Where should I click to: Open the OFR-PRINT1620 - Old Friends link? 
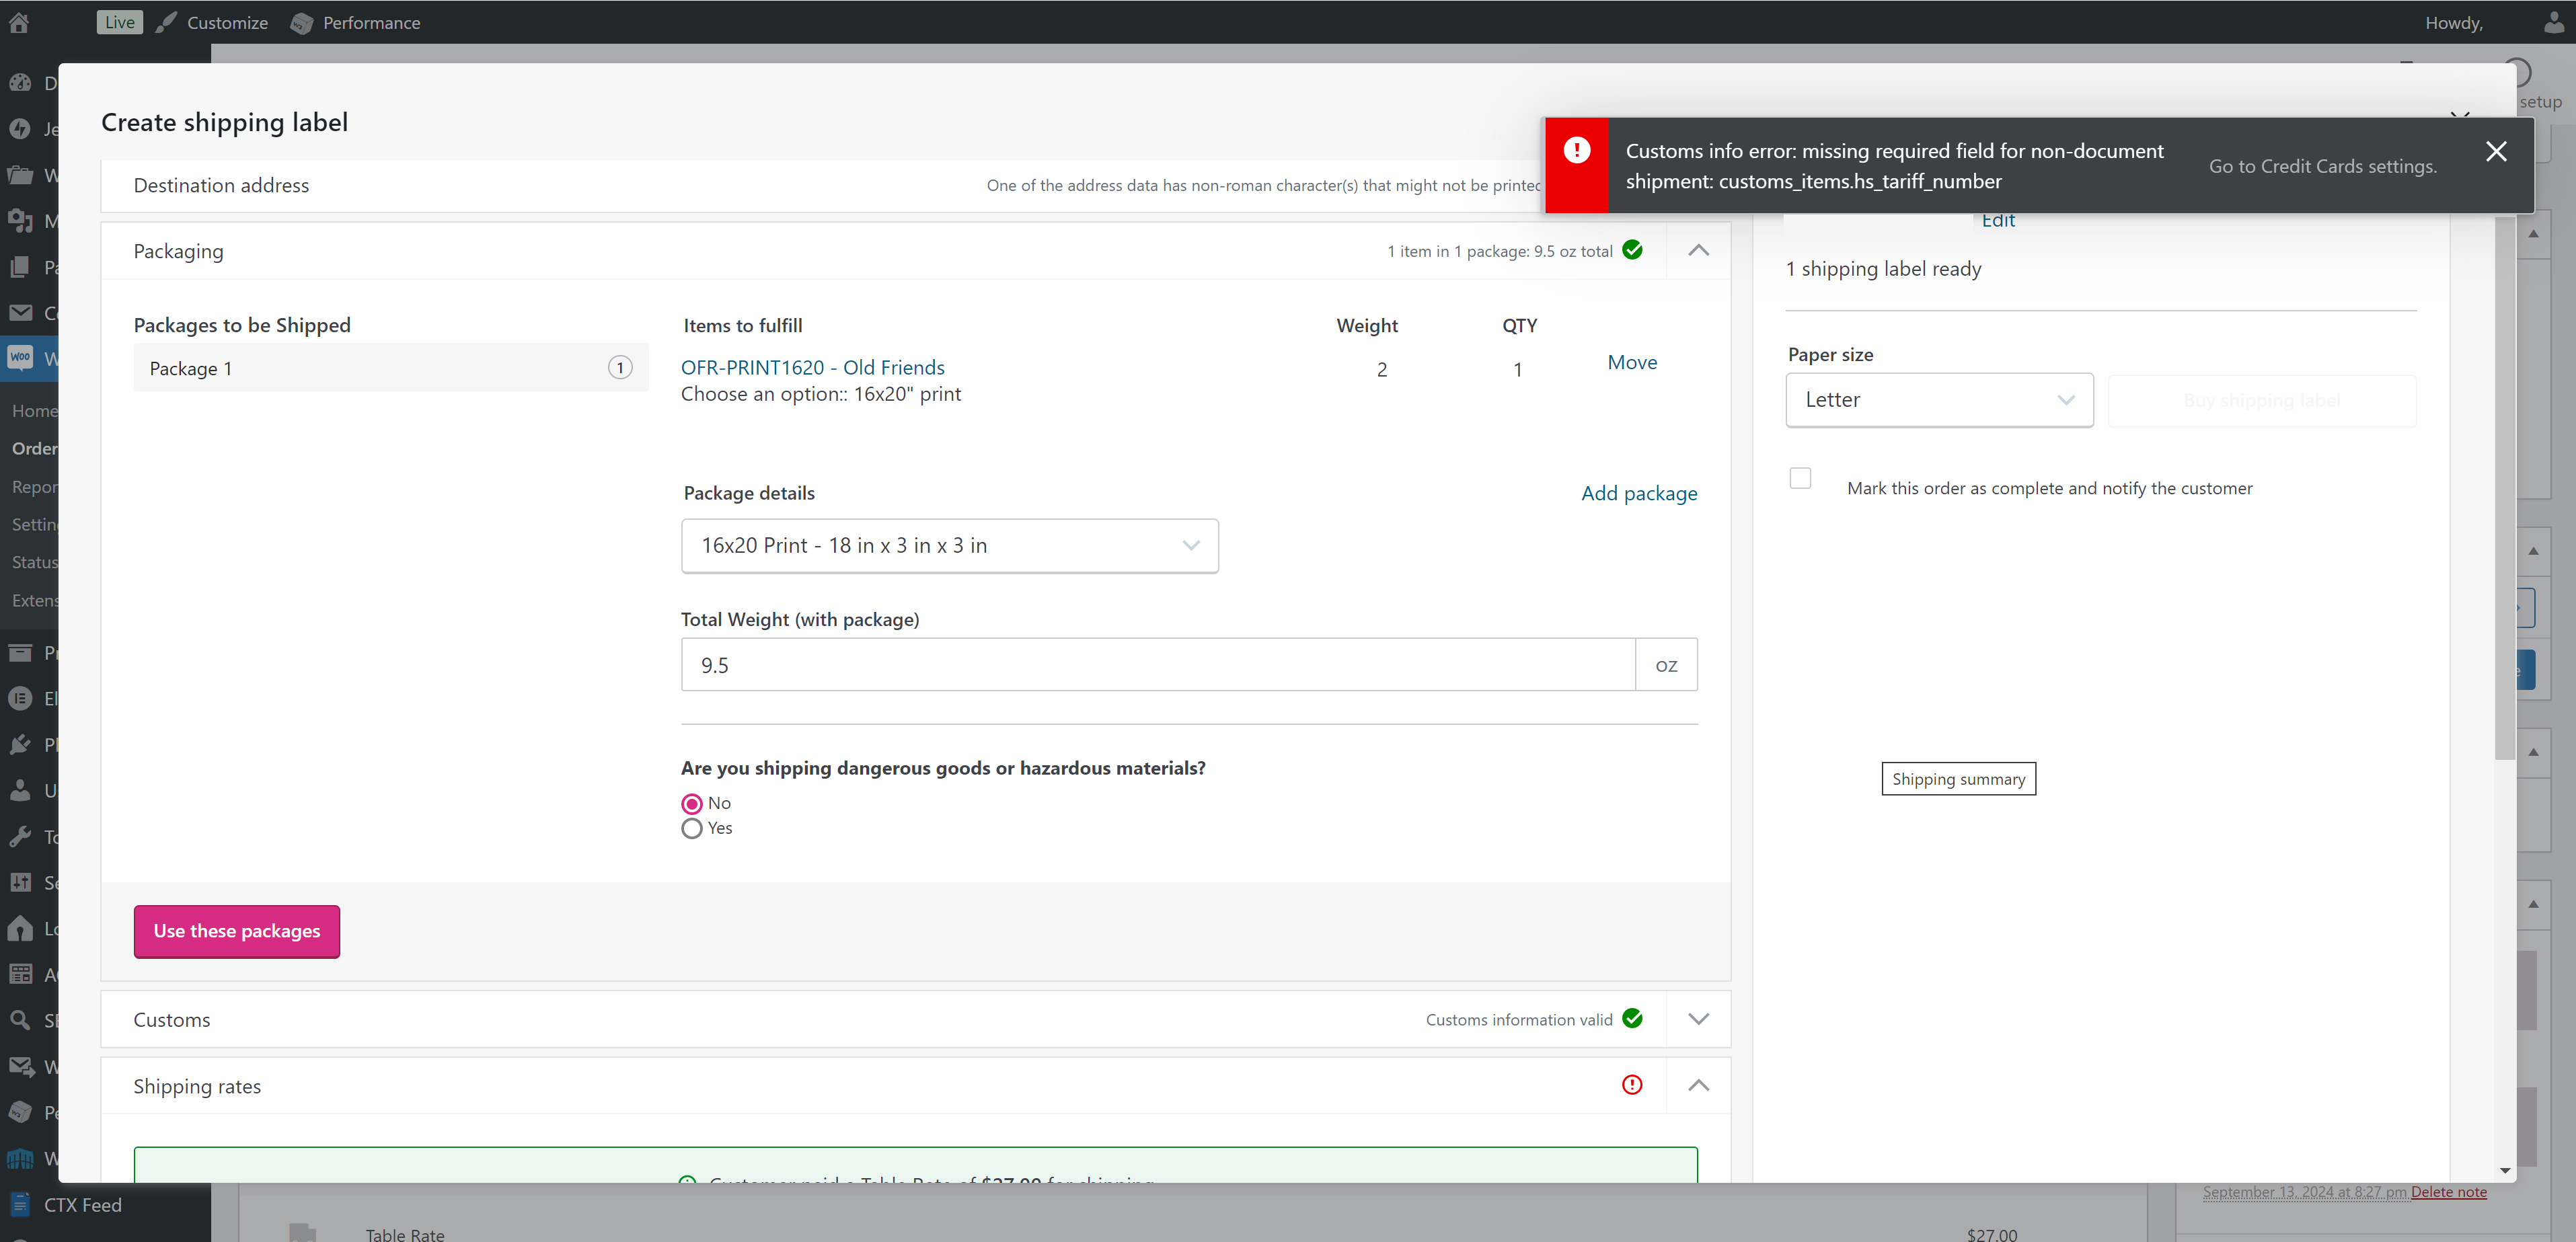click(812, 367)
